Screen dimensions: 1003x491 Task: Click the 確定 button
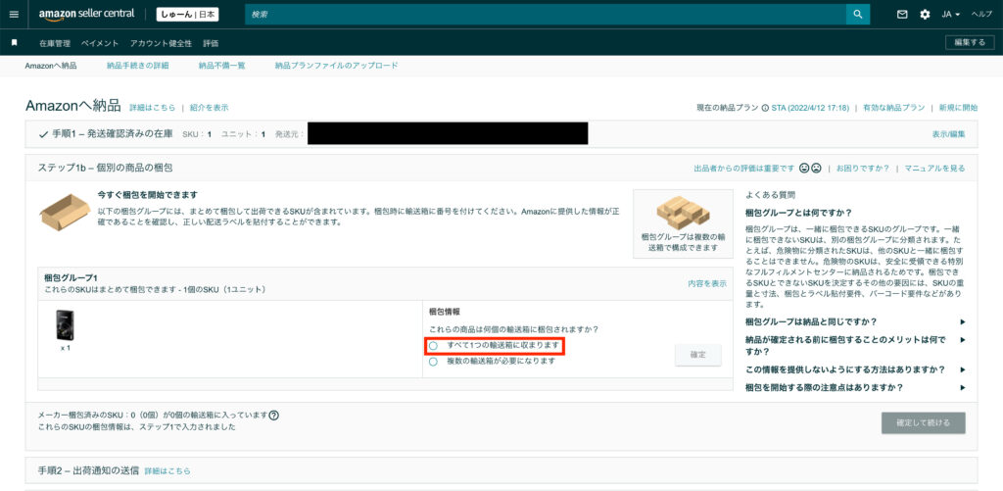697,355
